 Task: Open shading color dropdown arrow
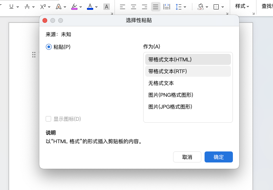[207, 7]
